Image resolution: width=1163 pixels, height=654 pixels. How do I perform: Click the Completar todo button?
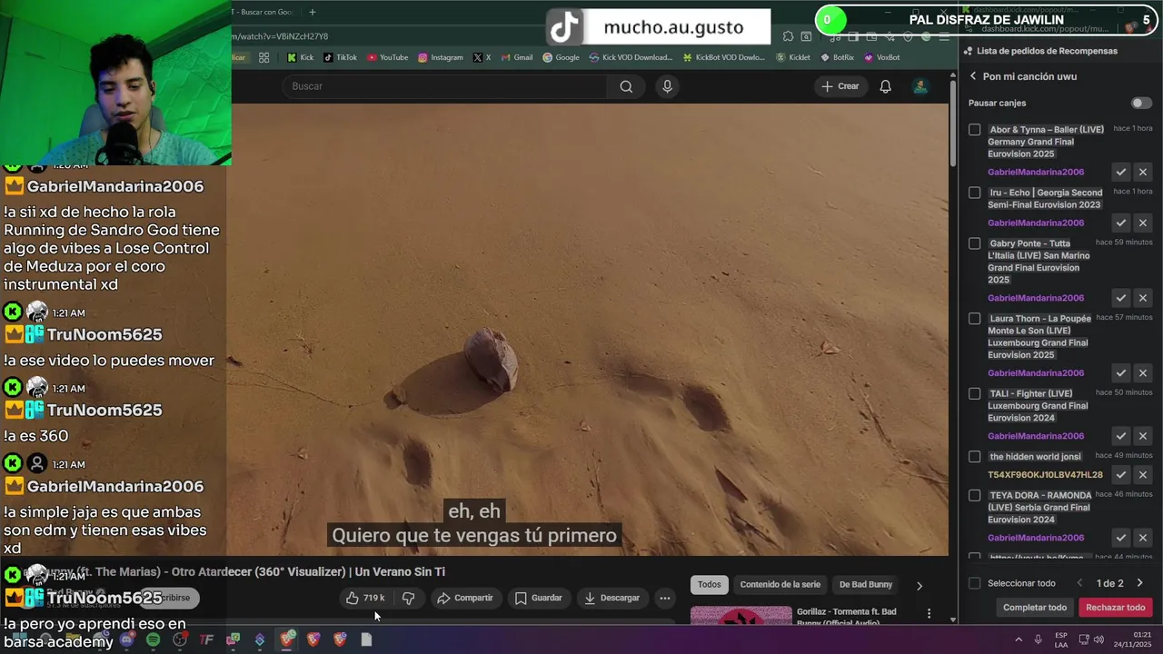point(1035,608)
